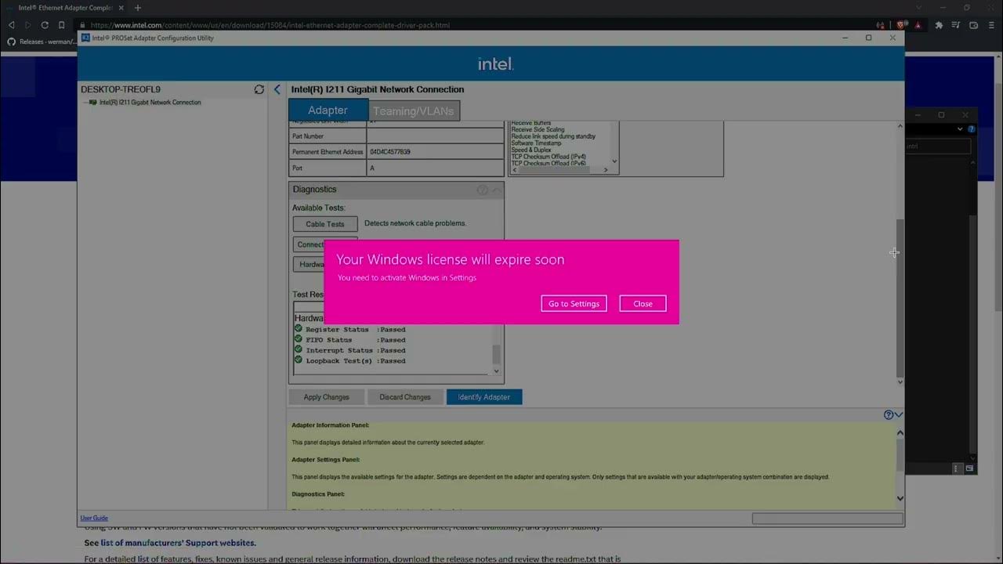Click the settings list right scroll arrow
Viewport: 1003px width, 564px height.
(606, 170)
